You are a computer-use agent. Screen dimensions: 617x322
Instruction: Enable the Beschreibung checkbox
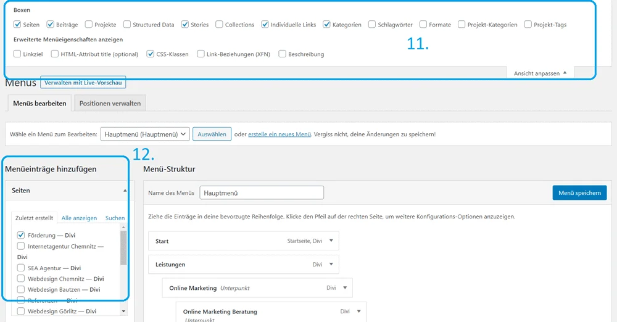[282, 54]
